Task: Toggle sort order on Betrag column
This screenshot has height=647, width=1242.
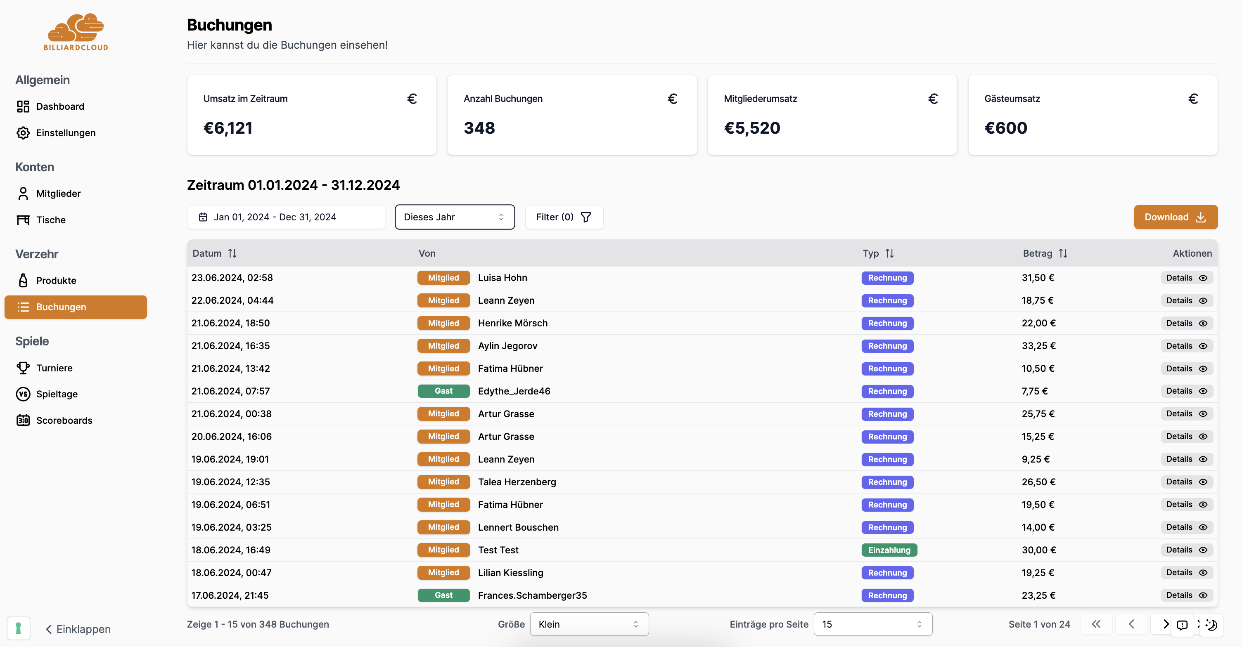Action: point(1063,253)
